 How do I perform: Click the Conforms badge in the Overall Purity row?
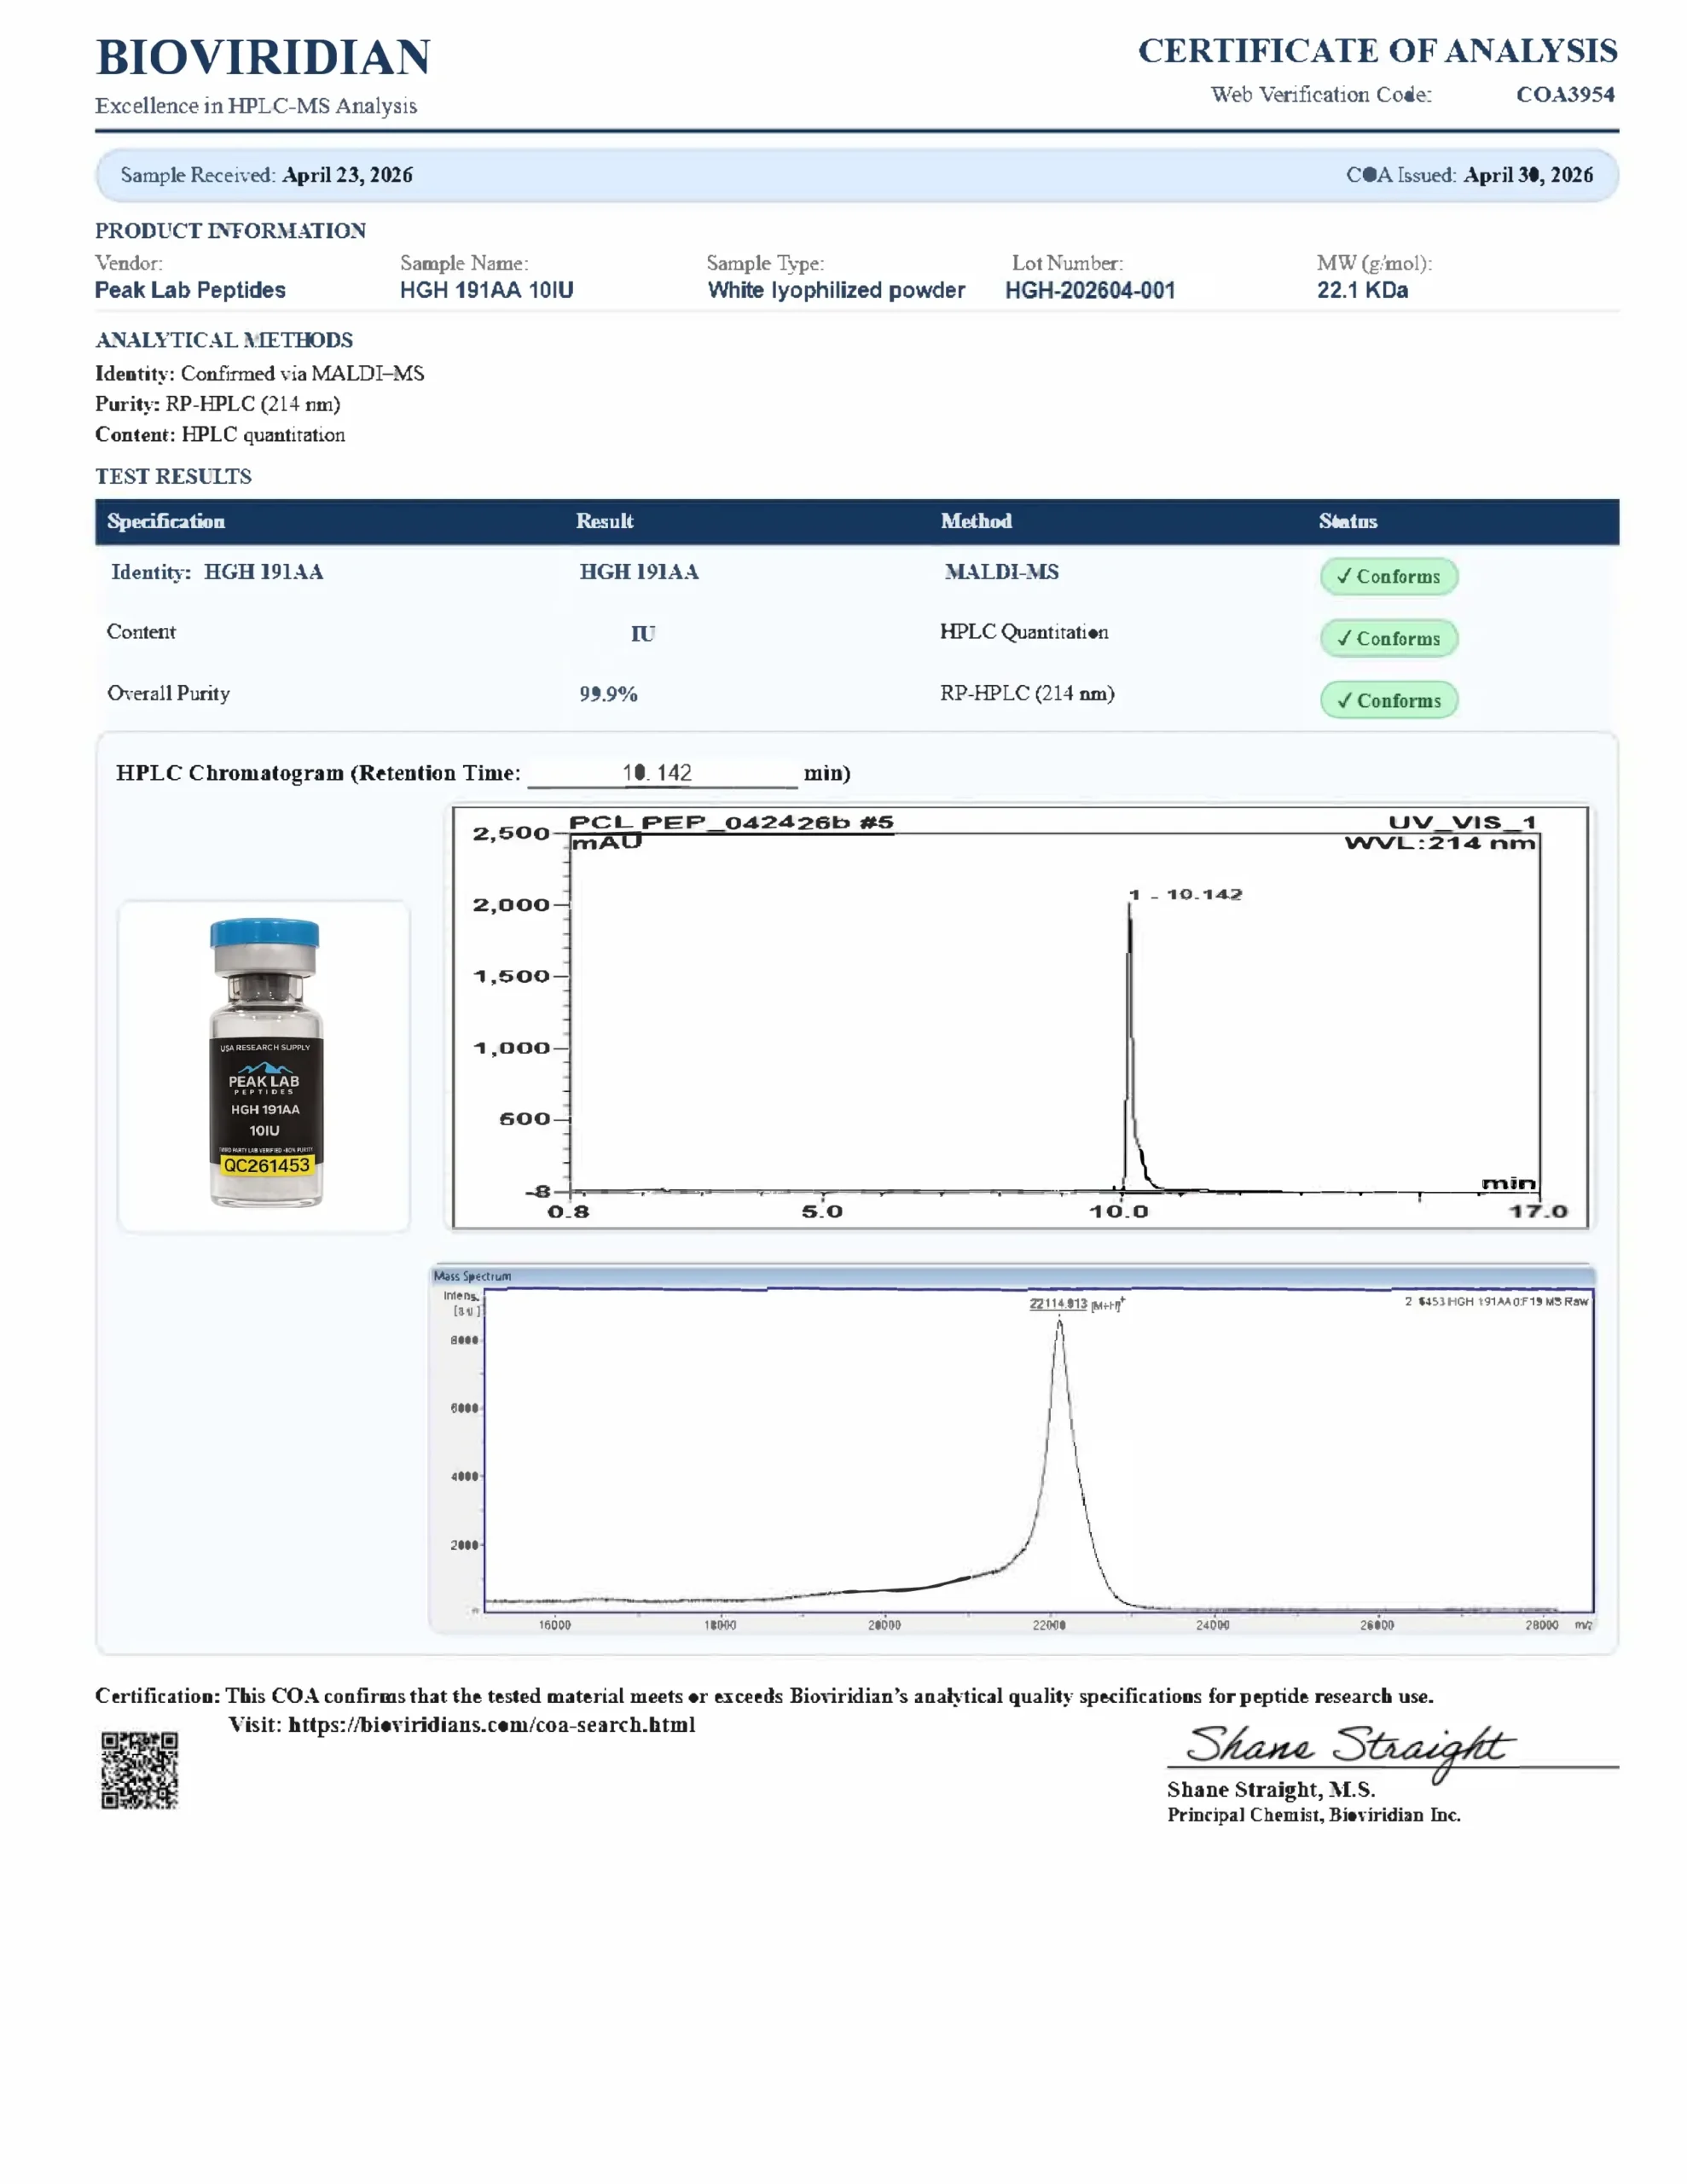coord(1388,700)
